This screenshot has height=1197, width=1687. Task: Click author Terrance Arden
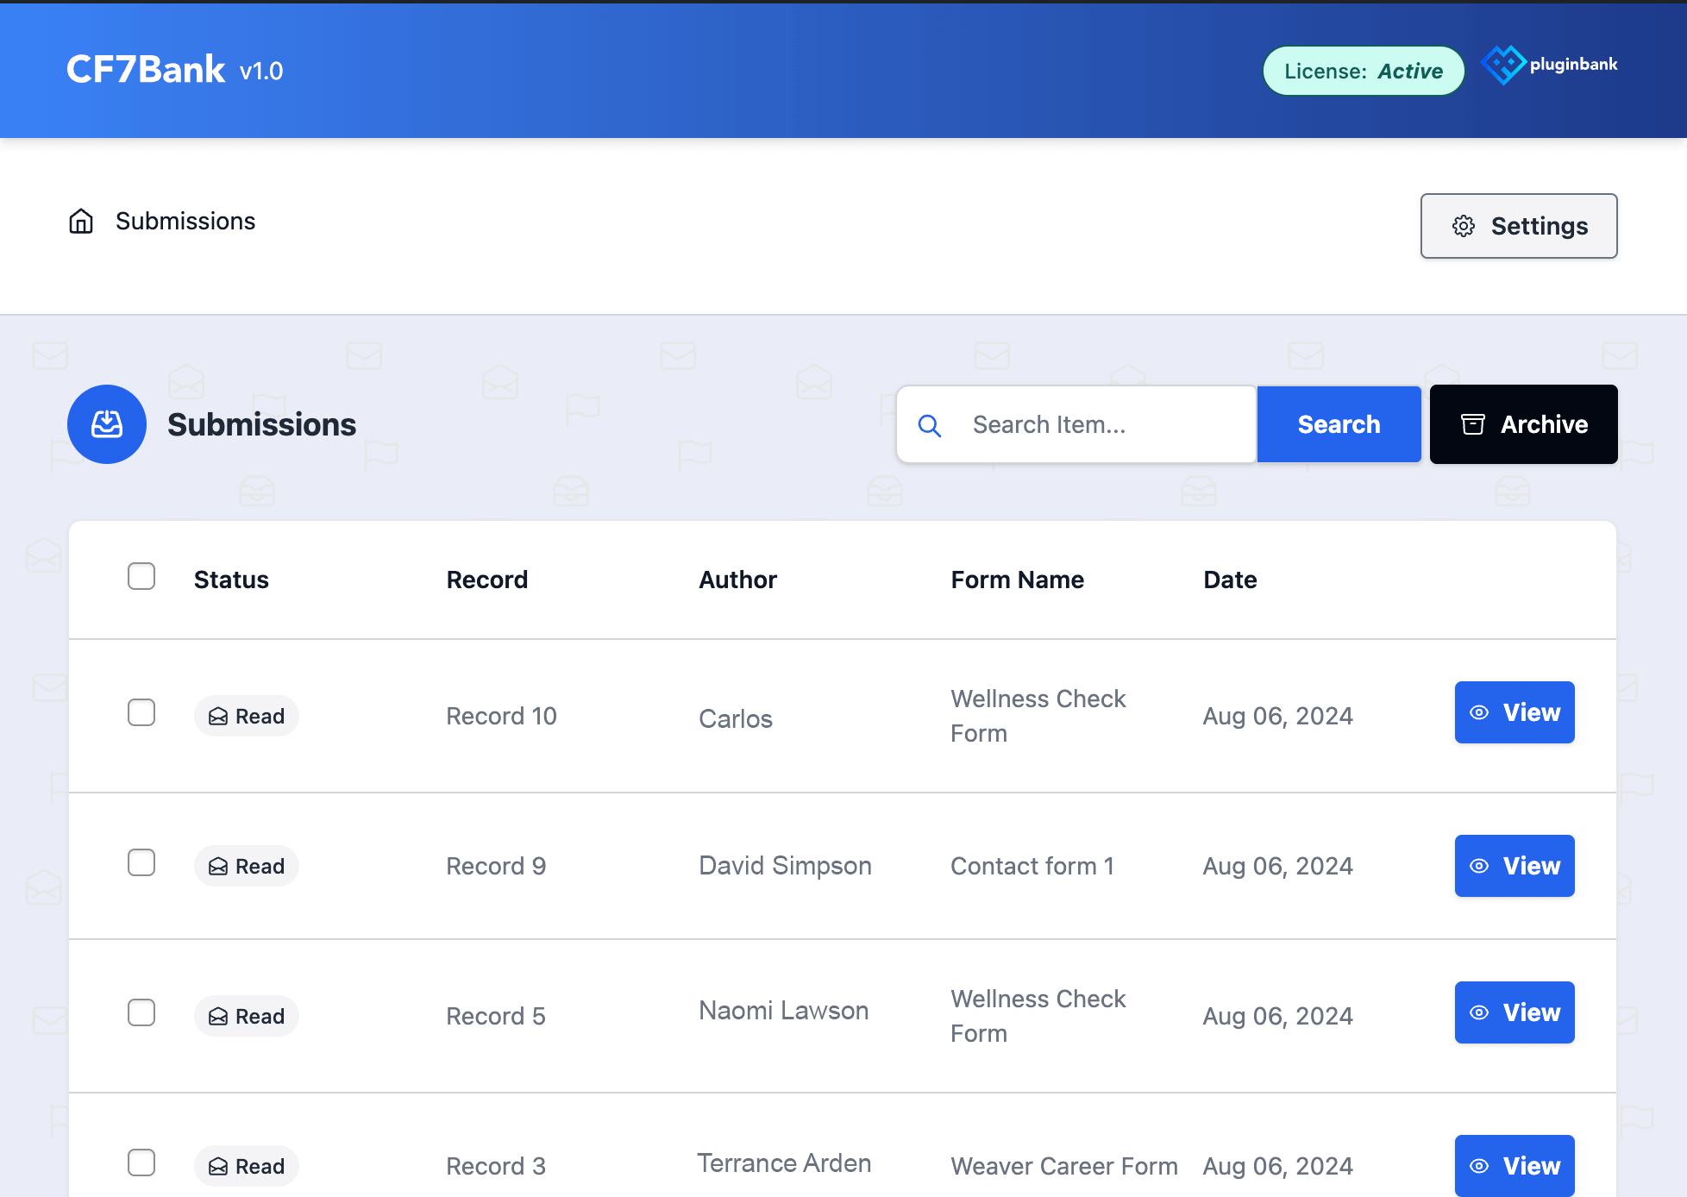784,1163
